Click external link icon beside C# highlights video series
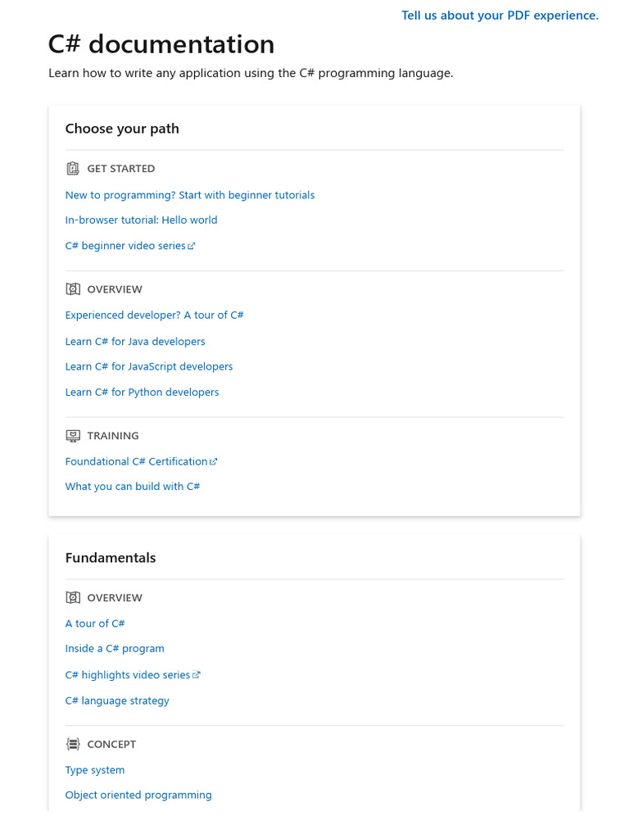The height and width of the screenshot is (839, 629). pyautogui.click(x=197, y=675)
